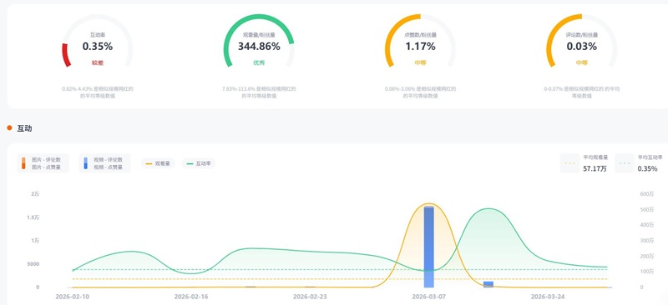The height and width of the screenshot is (305, 668).
Task: Click the blue 视频 legend bar icon
Action: tap(86, 163)
